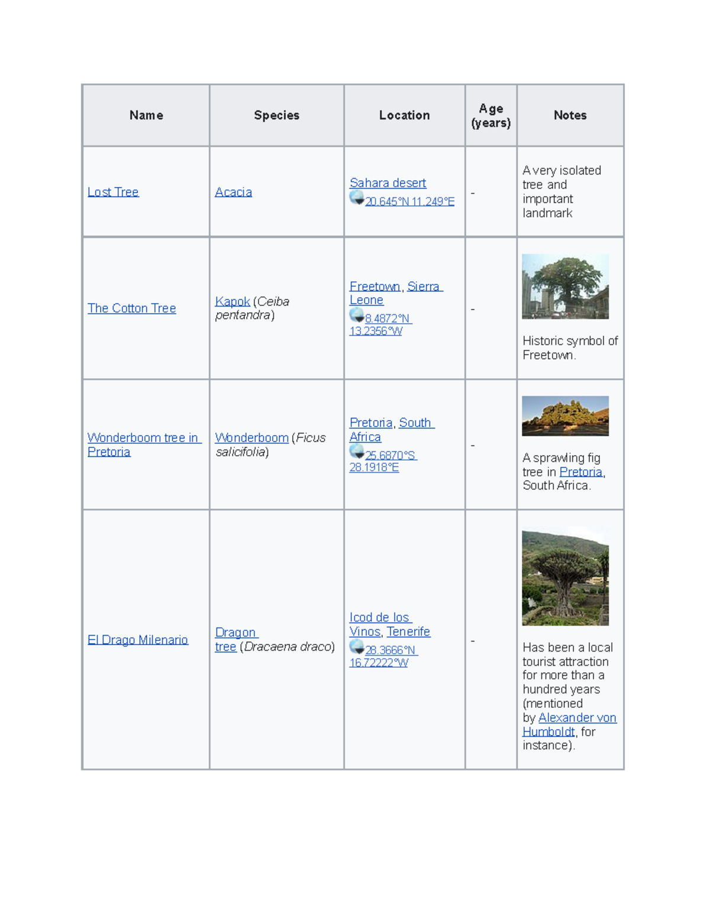Screen dimensions: 710x919
Task: Select italic text "Ficus salicifolia"
Action: [x=270, y=445]
